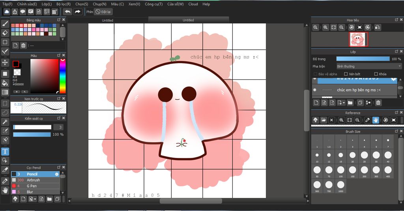
Task: Click the Share/export icon in top toolbar
Action: [15, 11]
